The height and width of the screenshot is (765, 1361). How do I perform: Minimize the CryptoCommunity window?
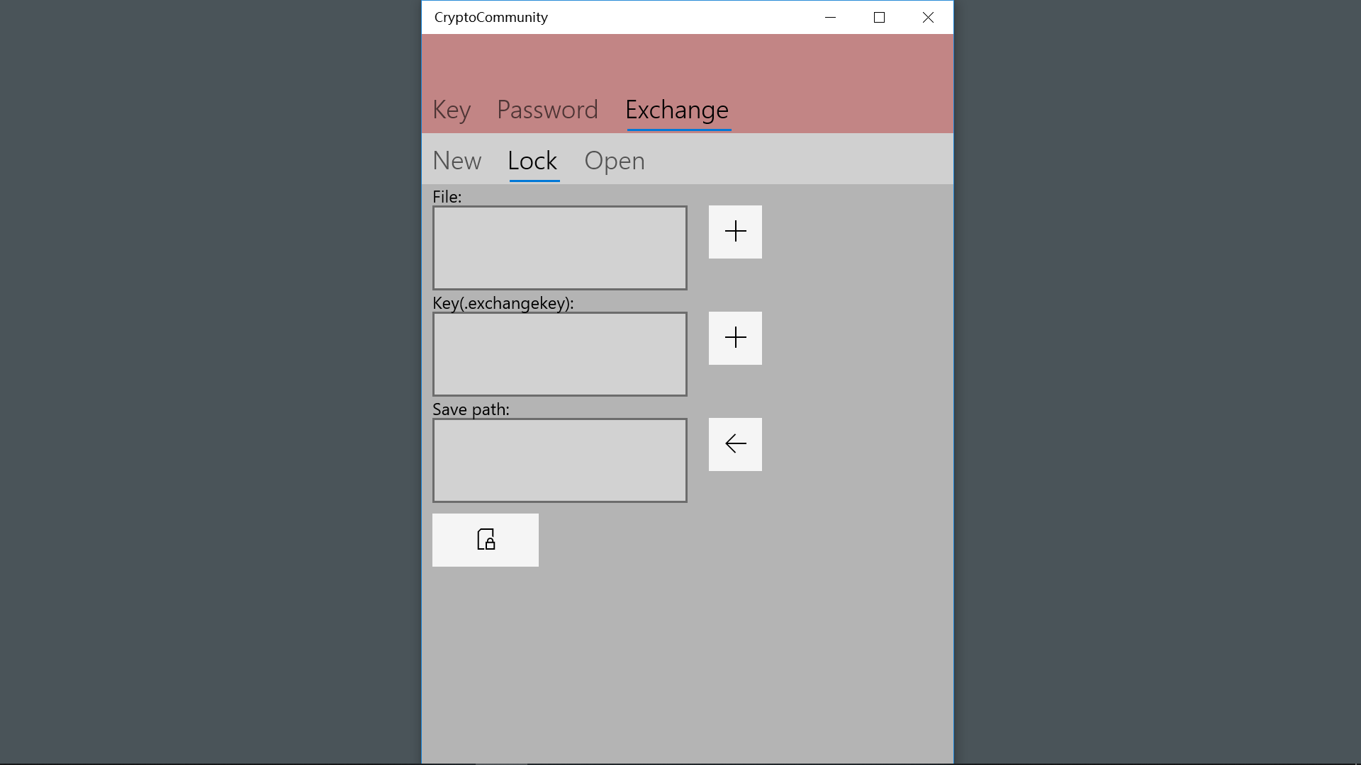tap(830, 17)
